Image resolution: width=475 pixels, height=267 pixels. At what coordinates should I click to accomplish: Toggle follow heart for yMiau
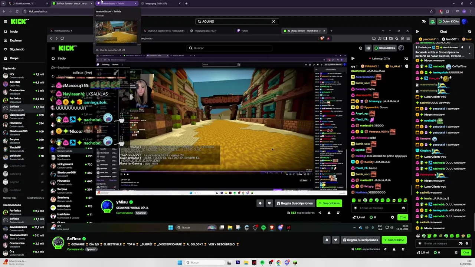point(269,203)
